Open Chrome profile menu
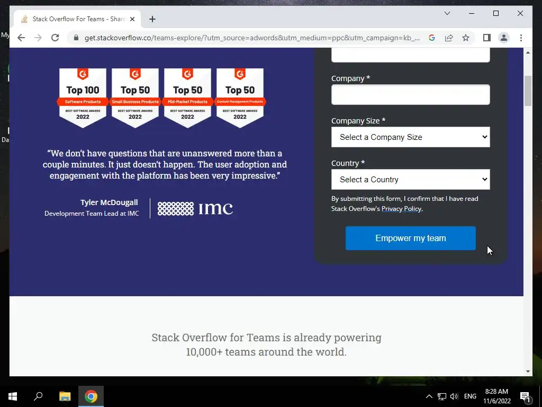Viewport: 542px width, 407px height. pyautogui.click(x=504, y=38)
